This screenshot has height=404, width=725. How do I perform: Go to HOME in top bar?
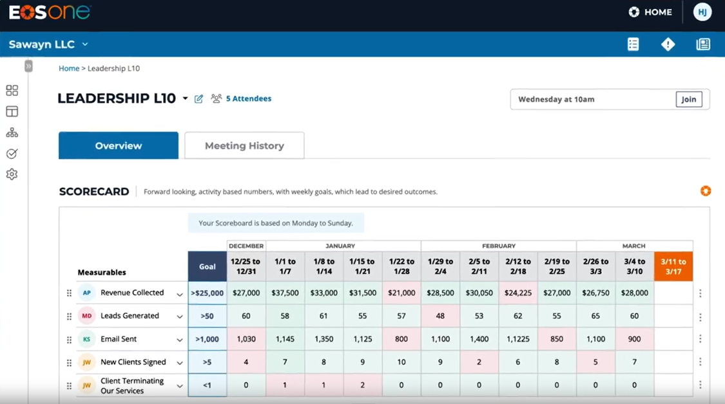650,12
